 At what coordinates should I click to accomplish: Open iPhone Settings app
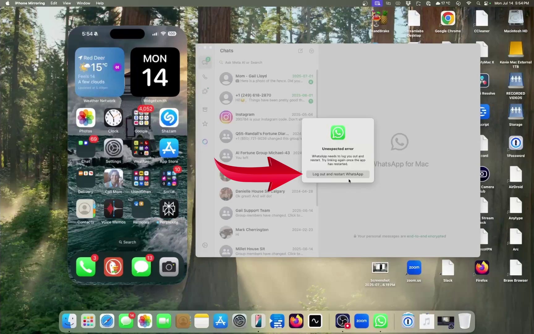pyautogui.click(x=113, y=148)
